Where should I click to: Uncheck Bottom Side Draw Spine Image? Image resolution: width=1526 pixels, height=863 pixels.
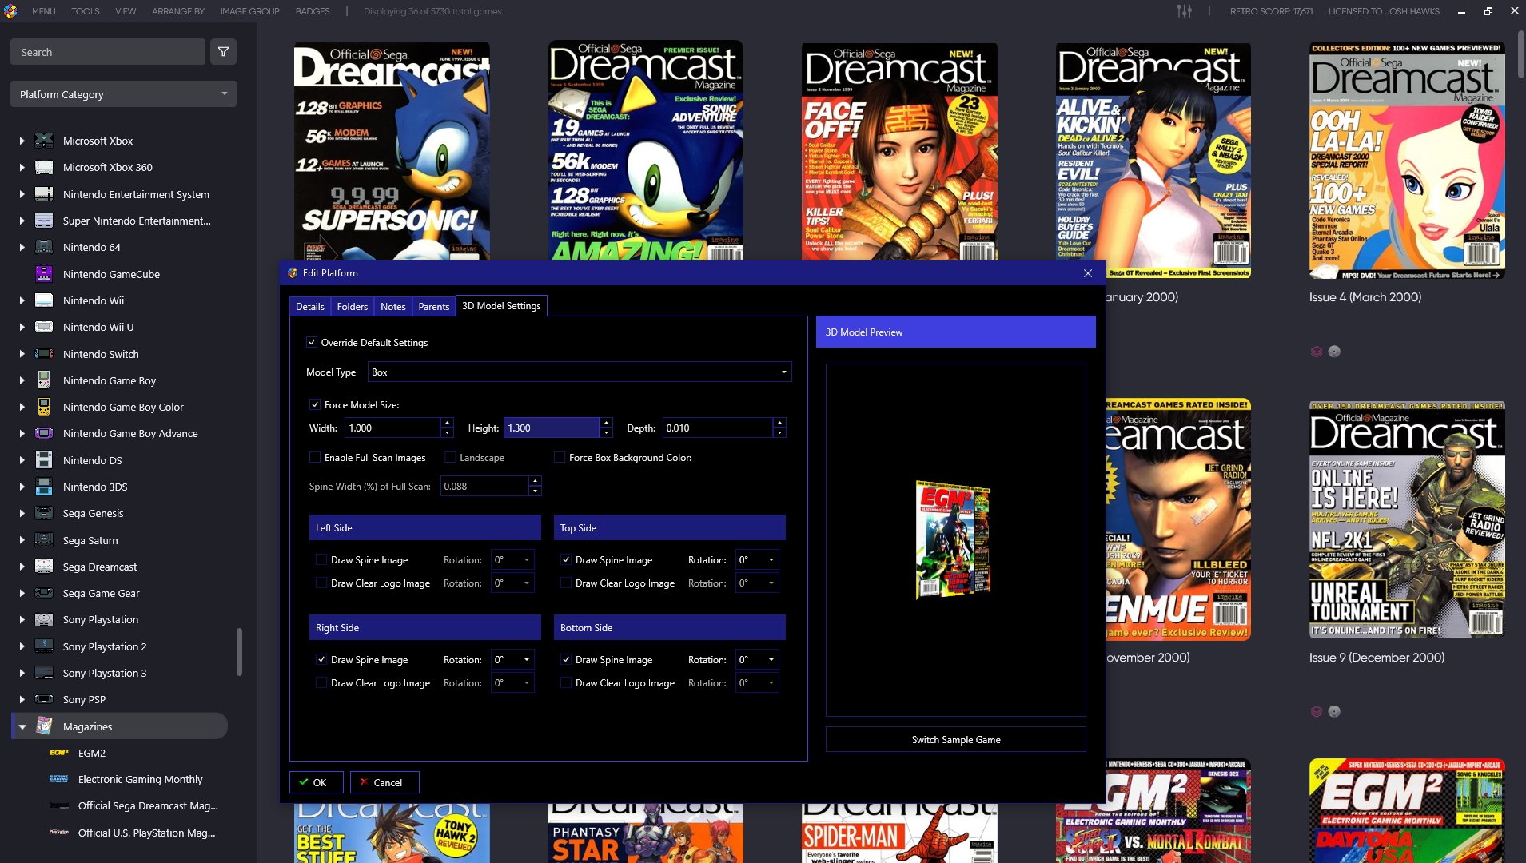point(566,659)
